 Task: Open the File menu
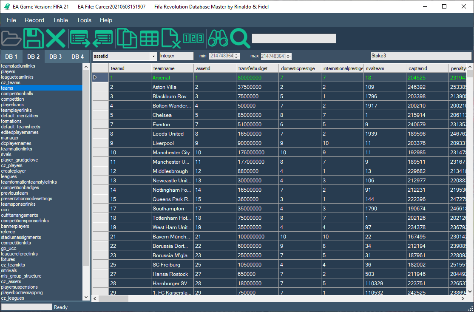click(11, 20)
